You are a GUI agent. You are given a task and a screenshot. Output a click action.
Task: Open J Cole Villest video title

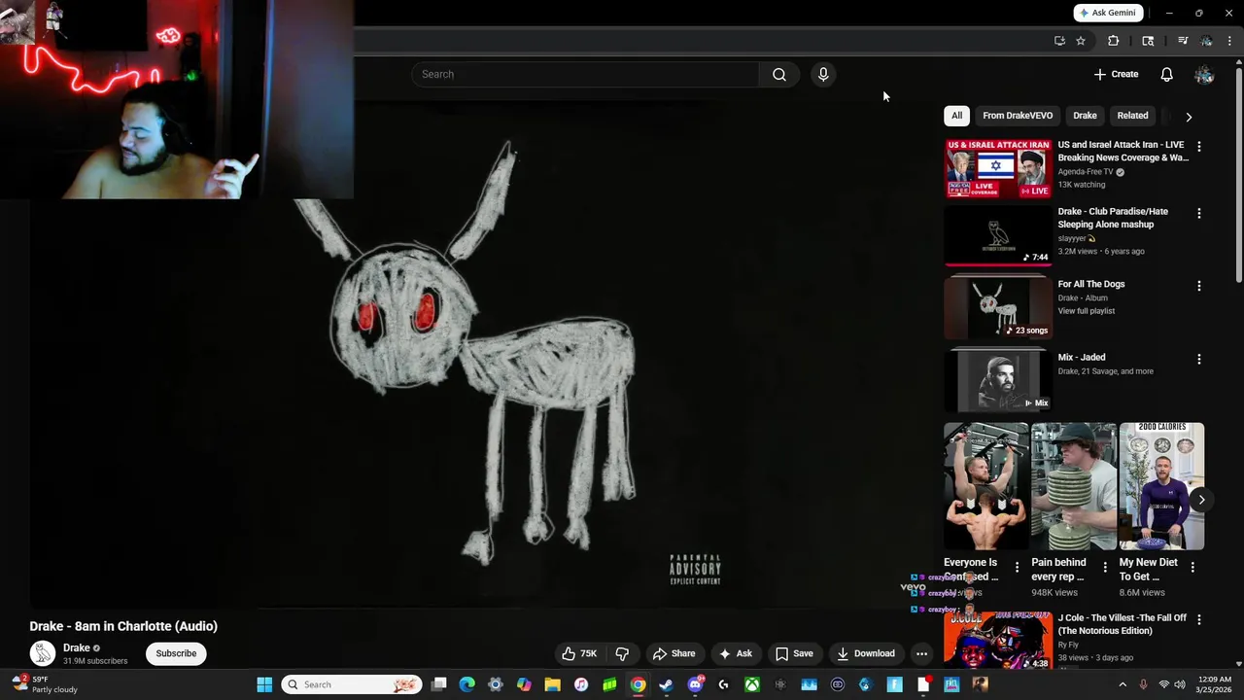point(1122,624)
